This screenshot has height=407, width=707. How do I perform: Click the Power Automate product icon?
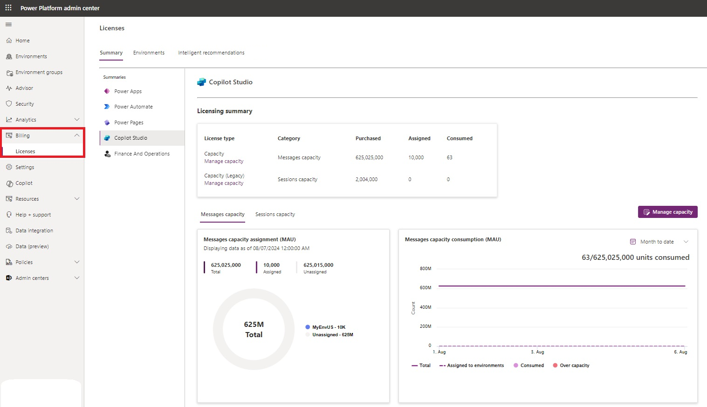pos(107,107)
